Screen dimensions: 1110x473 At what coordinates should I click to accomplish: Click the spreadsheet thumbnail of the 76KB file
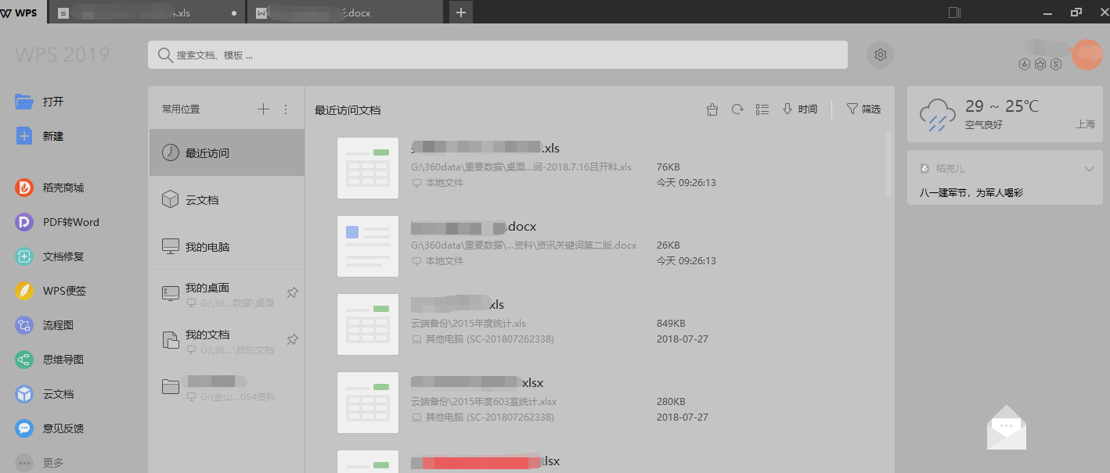(x=368, y=168)
